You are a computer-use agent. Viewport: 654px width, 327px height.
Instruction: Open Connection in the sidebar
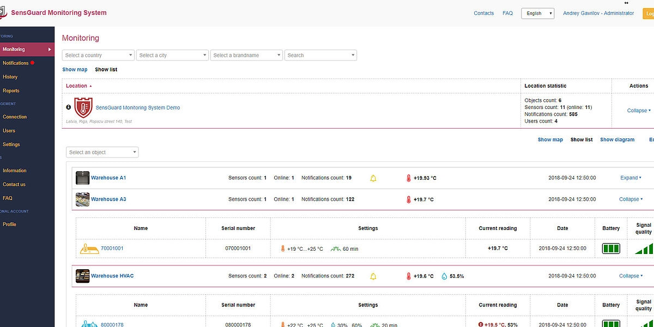click(15, 117)
